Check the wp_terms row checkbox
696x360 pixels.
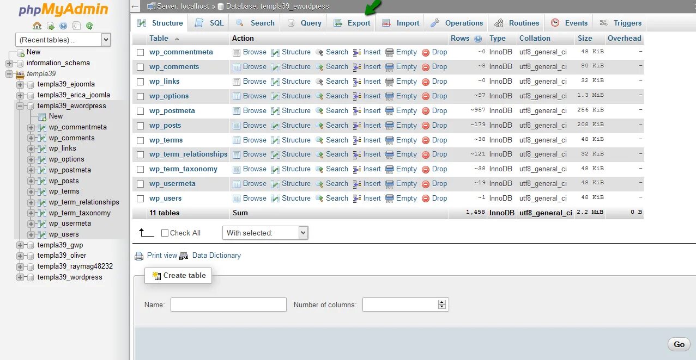coord(140,140)
